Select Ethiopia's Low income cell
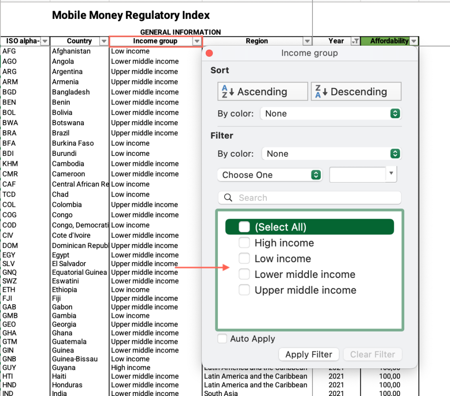Image resolution: width=450 pixels, height=396 pixels. [x=156, y=290]
